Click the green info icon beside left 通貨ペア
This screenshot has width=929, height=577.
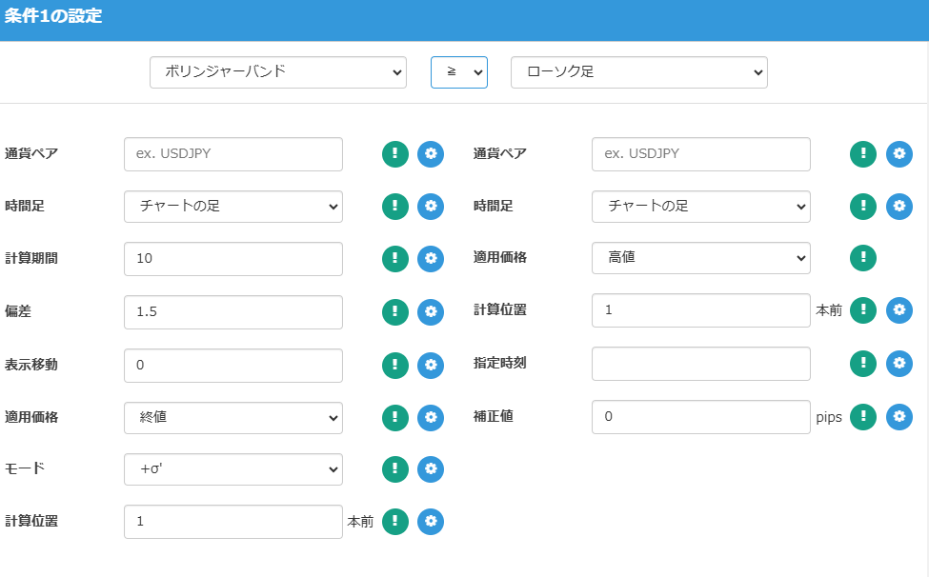click(395, 153)
